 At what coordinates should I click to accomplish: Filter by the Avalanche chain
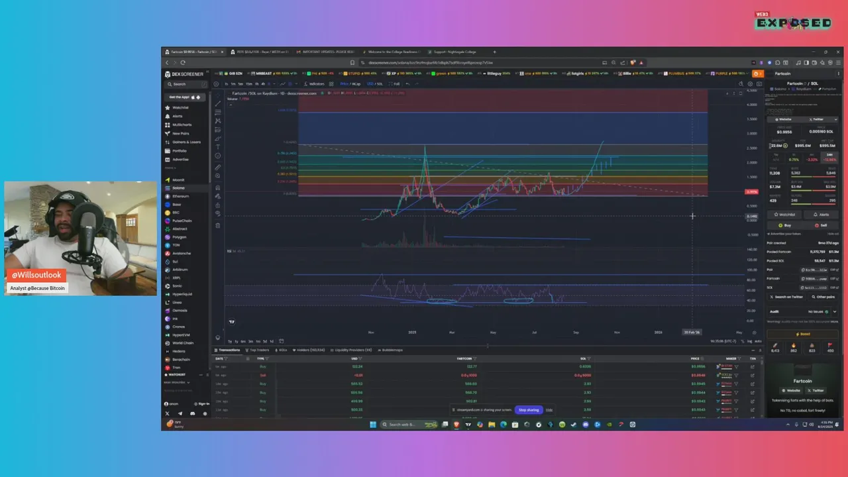coord(182,253)
